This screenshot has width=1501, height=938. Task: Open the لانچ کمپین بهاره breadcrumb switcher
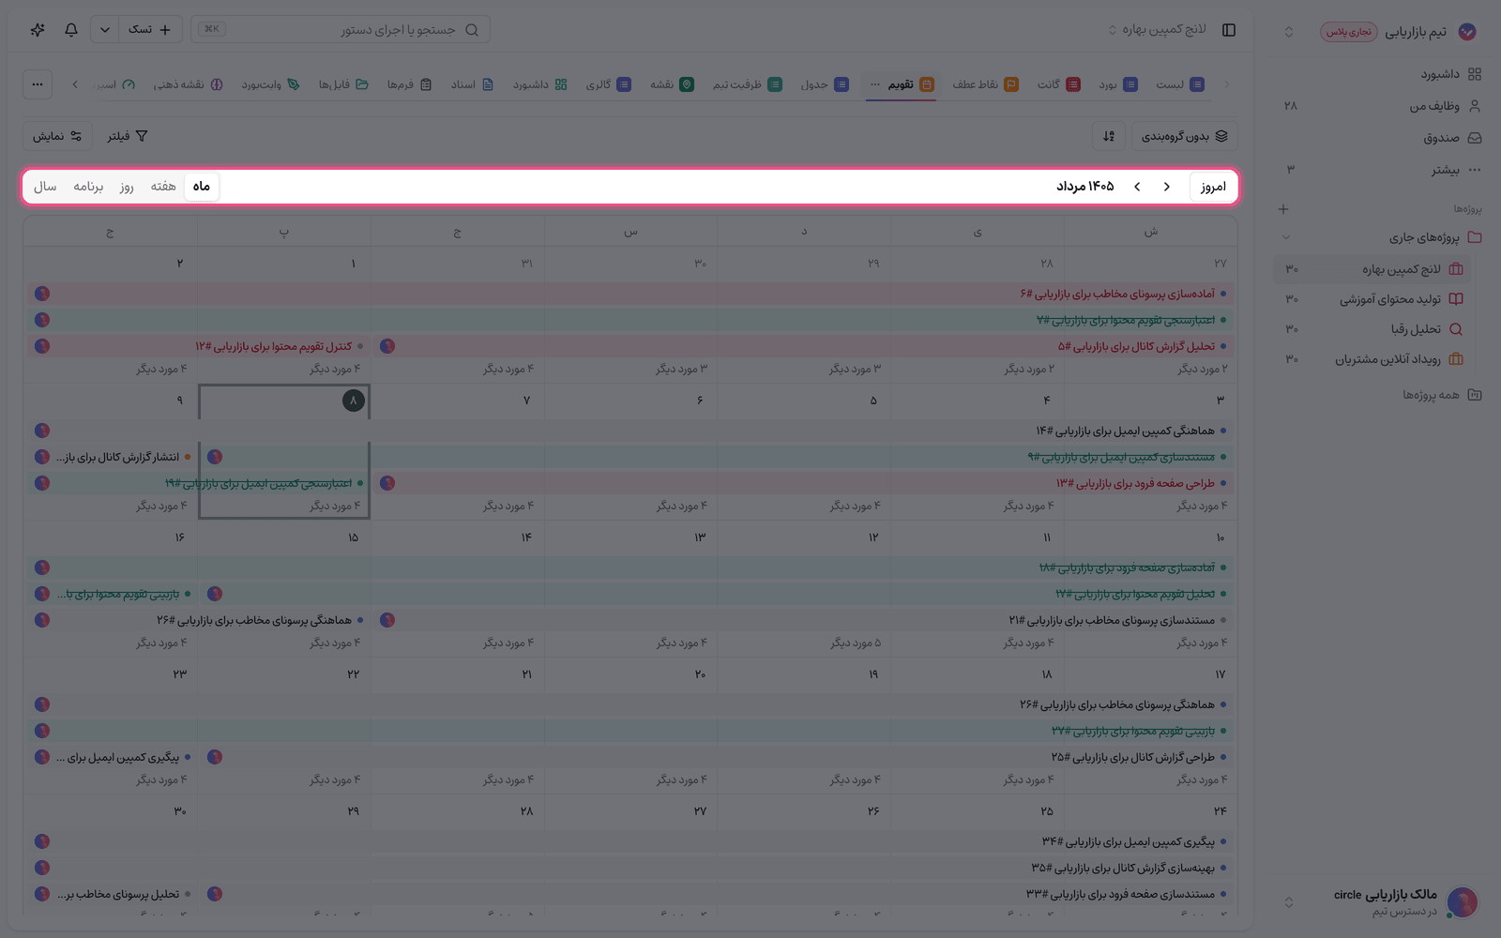point(1158,29)
